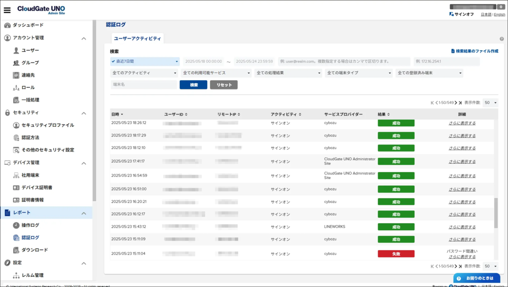The height and width of the screenshot is (287, 508).
Task: Click the 連絡先 contacts icon
Action: coord(16,75)
